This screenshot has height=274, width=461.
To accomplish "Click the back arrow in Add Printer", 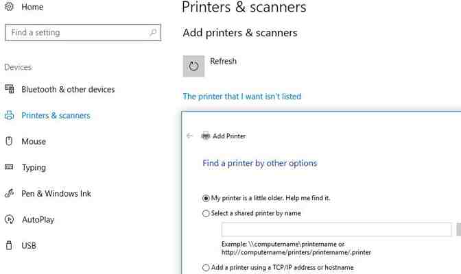I will coord(190,136).
